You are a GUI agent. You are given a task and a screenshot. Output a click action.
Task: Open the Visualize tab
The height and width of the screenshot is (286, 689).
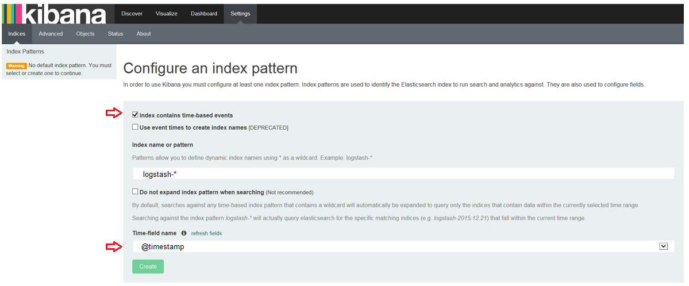[x=167, y=14]
